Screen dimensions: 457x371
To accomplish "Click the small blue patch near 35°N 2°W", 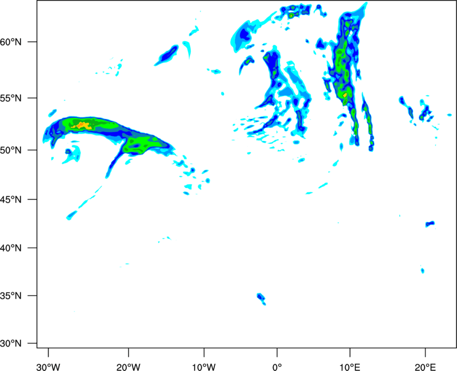I will (261, 299).
